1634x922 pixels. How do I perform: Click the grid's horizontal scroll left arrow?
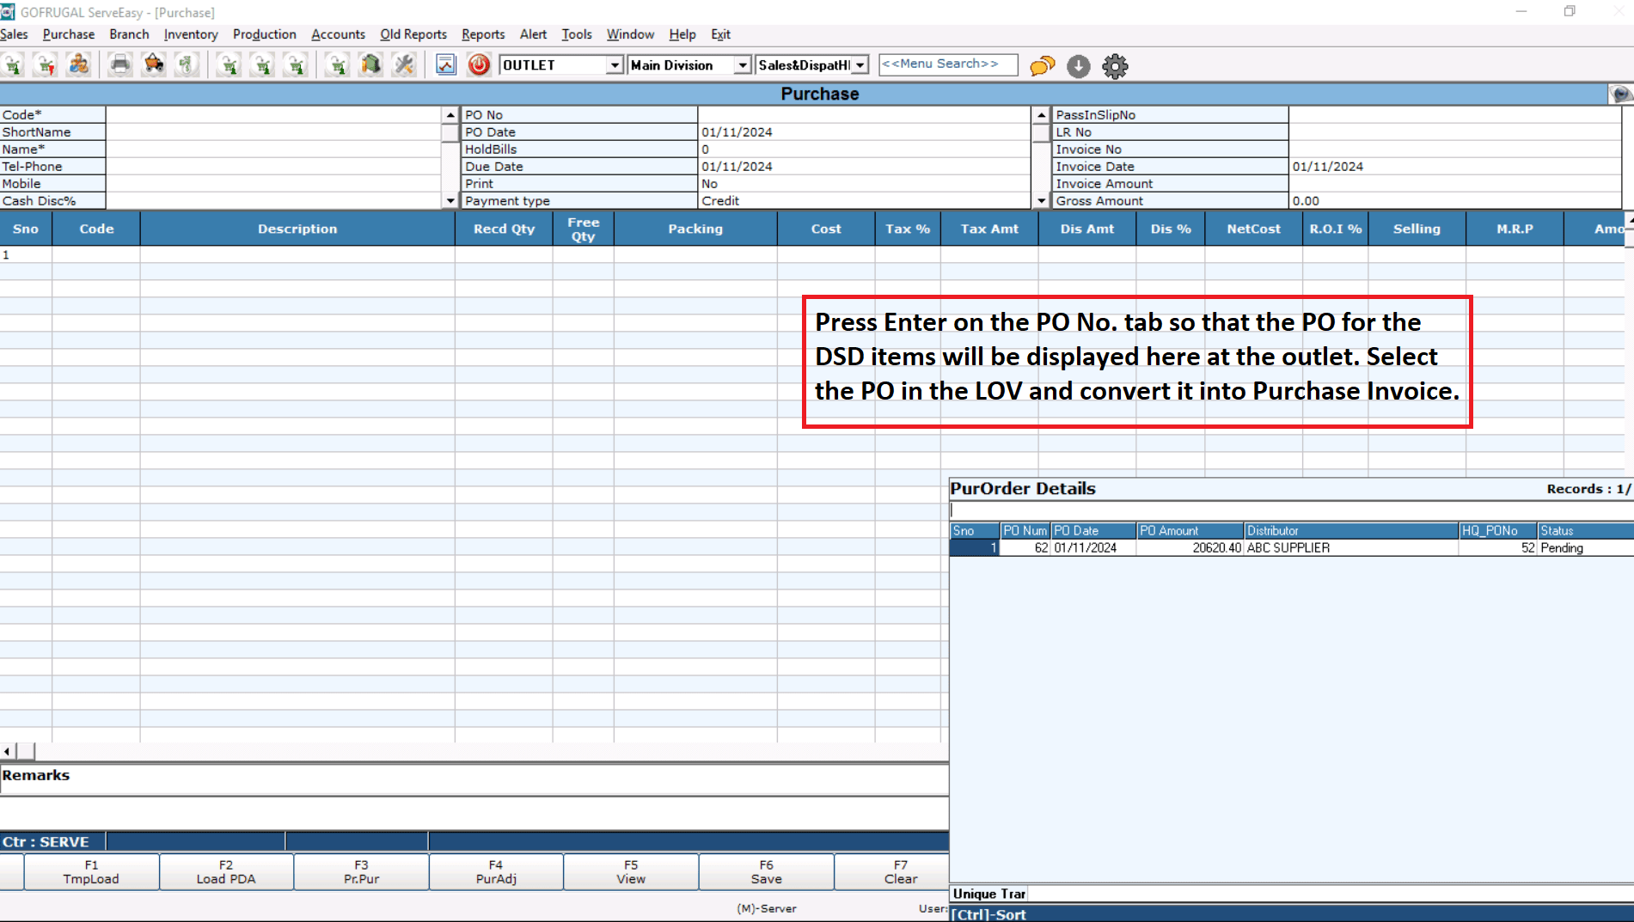8,752
